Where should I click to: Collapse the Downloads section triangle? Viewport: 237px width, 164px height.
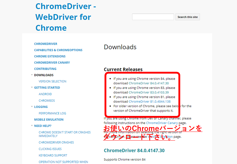click(32, 75)
